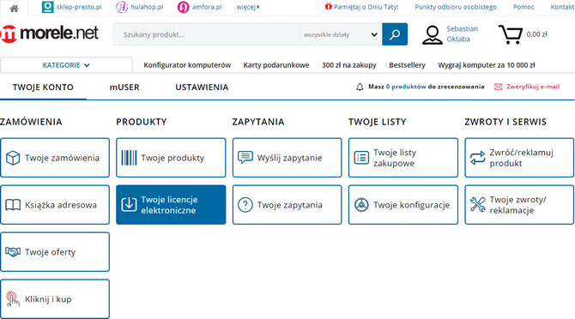Click the download icon in Twoje licencje elektroniczne

click(129, 205)
